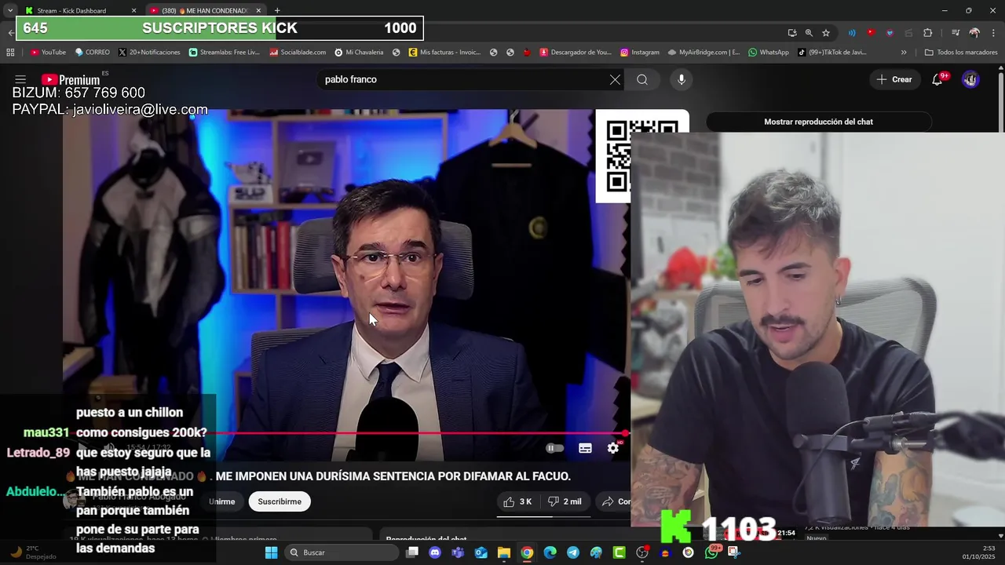Image resolution: width=1005 pixels, height=565 pixels.
Task: Open YouTube bookmark
Action: [48, 53]
